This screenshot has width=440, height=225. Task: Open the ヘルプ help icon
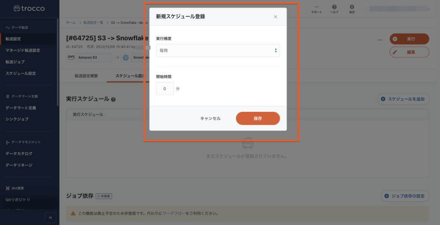click(x=334, y=9)
